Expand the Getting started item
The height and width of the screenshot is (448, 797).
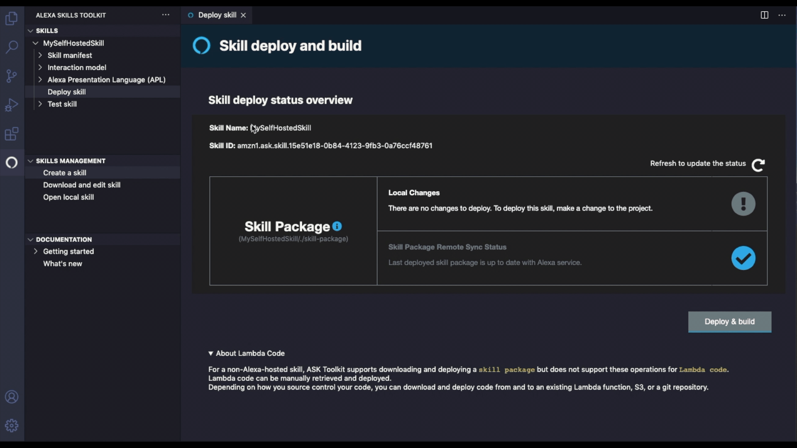36,251
